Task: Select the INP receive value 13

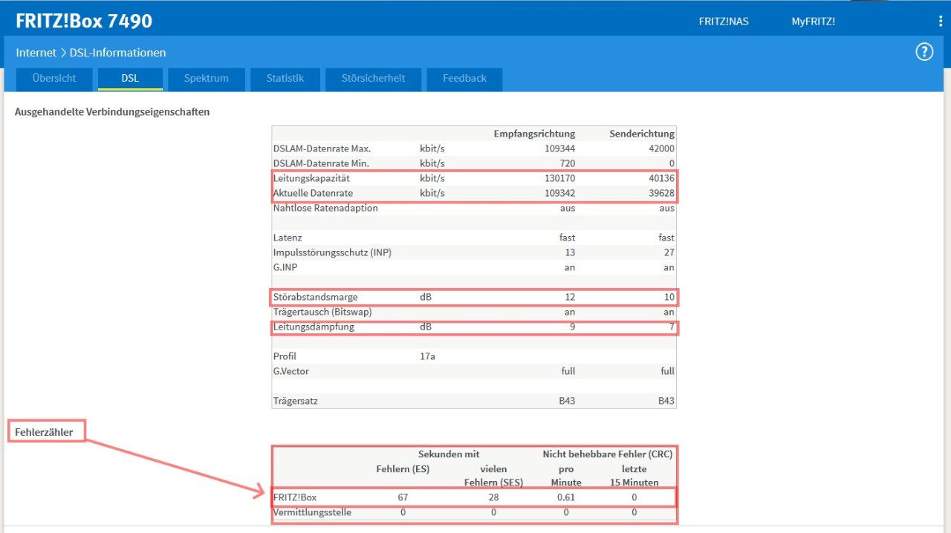Action: pos(570,252)
